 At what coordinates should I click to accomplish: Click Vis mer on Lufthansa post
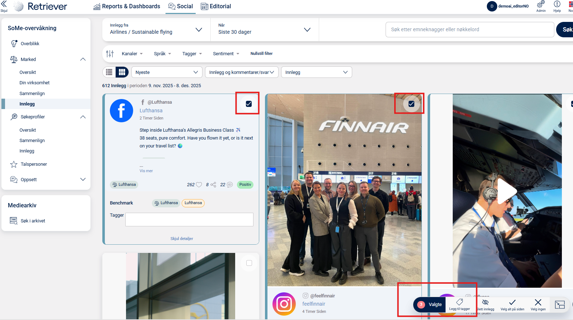click(146, 171)
